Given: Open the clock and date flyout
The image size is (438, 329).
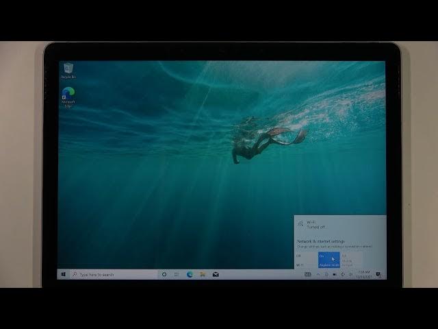Looking at the screenshot, I should tap(364, 274).
